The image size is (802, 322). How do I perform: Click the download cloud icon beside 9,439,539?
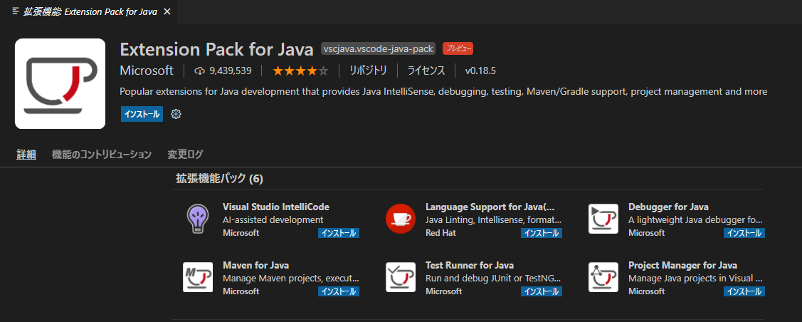point(199,71)
